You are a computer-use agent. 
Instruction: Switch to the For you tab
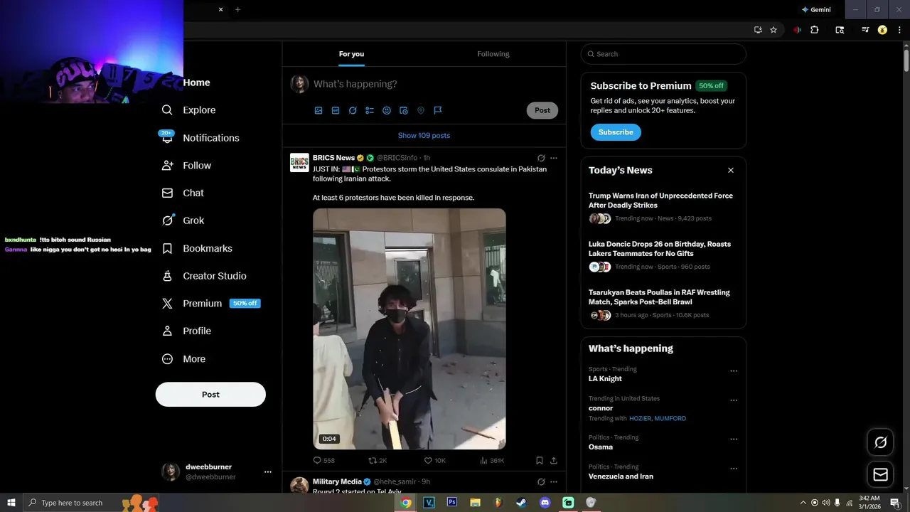[351, 54]
